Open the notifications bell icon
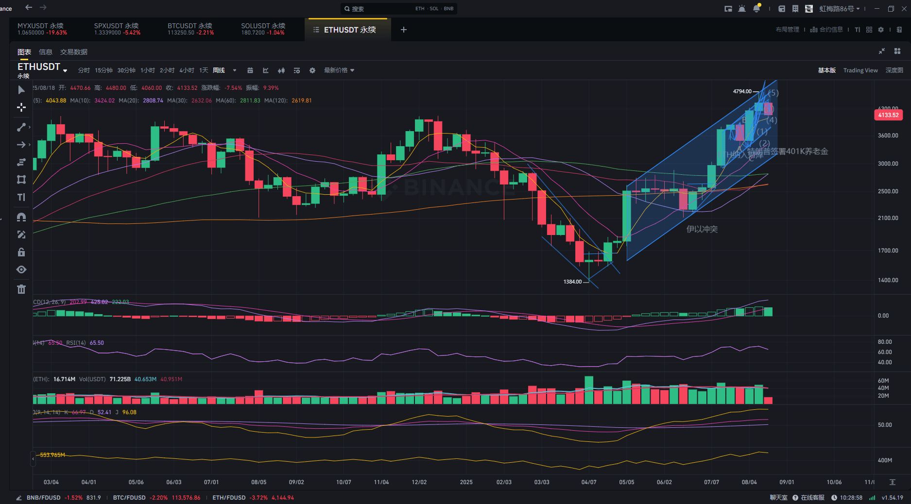This screenshot has height=504, width=911. pos(756,9)
